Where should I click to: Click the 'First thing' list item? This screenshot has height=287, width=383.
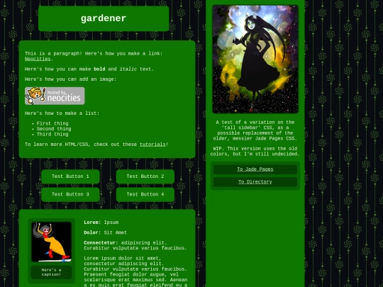pos(52,123)
